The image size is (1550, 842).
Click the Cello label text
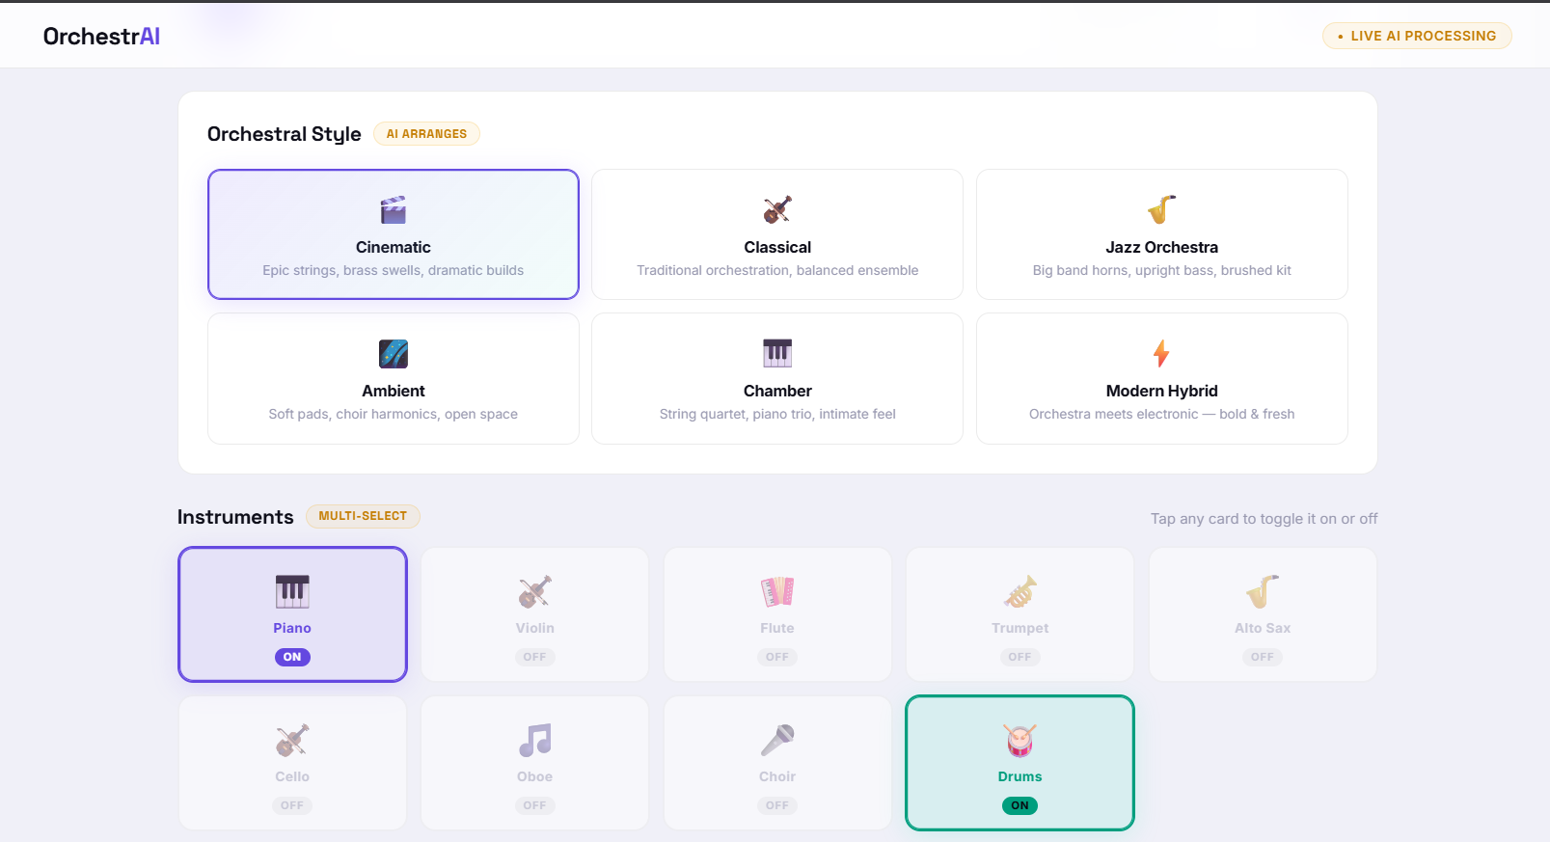[x=292, y=776]
